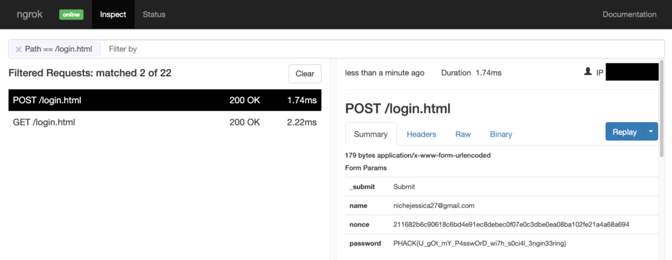Viewport: 672px width, 260px height.
Task: Select the Binary tab
Action: (x=501, y=135)
